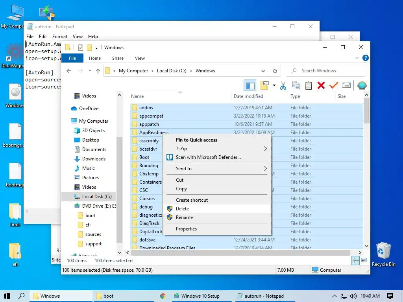This screenshot has width=403, height=302.
Task: Click the orange checkmark Rename toolbar icon
Action: click(334, 85)
